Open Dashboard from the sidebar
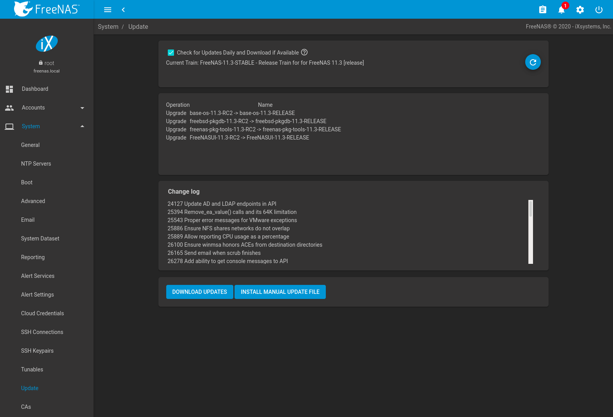The image size is (613, 417). click(x=35, y=89)
